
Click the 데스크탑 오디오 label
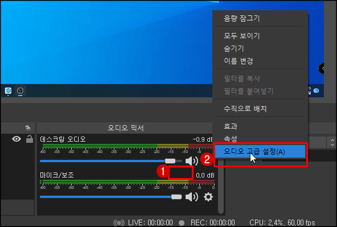(63, 139)
